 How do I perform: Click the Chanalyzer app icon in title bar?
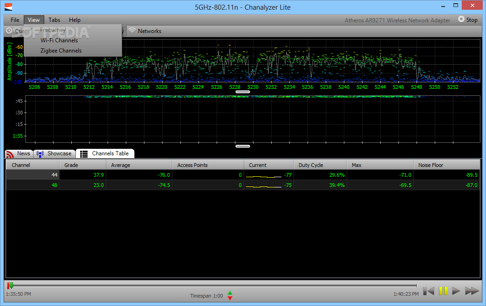(x=8, y=7)
